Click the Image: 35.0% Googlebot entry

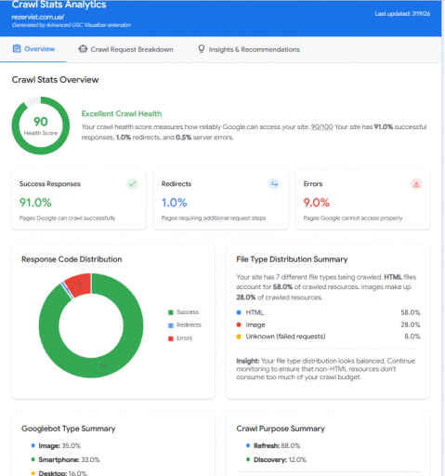59,446
